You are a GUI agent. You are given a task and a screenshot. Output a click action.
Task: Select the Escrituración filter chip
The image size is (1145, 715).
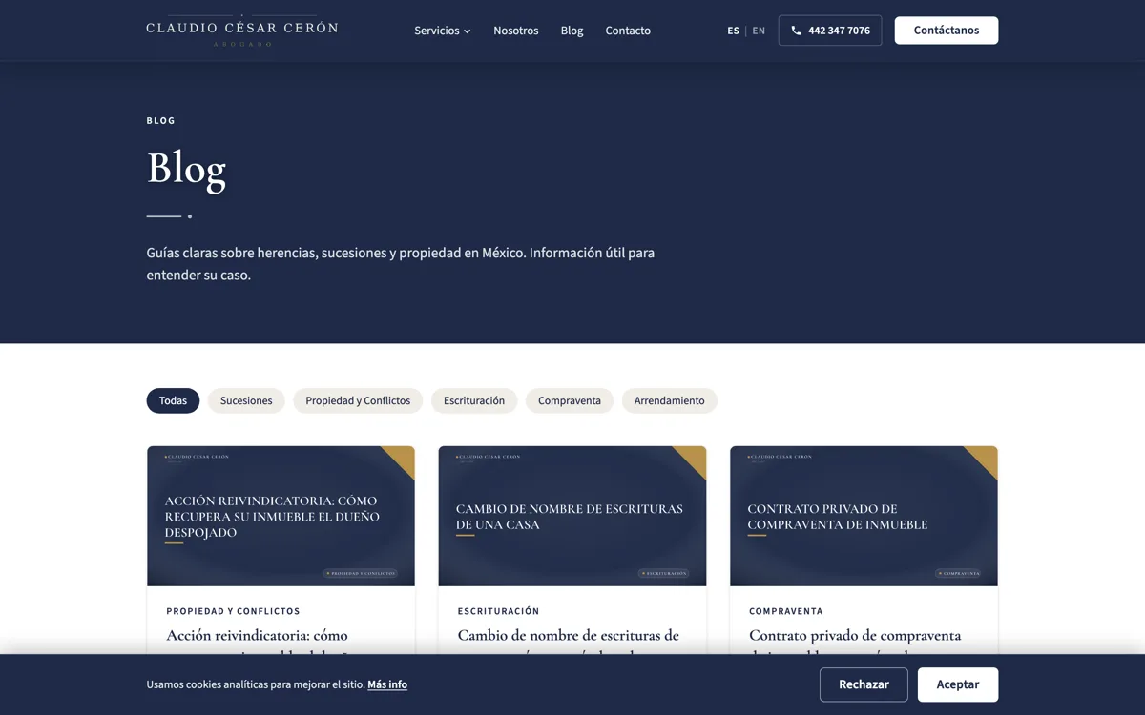pos(474,400)
